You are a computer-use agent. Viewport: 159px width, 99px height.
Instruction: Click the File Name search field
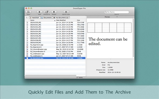point(117,12)
